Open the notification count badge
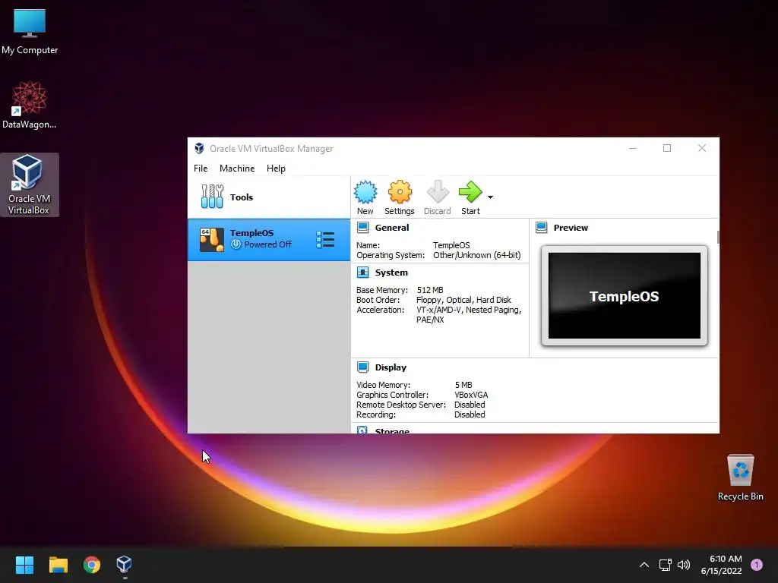778x583 pixels. click(757, 565)
